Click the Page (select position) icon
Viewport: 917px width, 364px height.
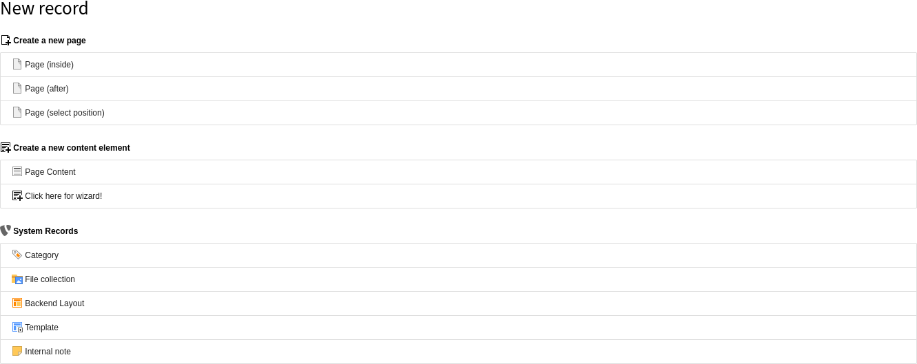pos(17,112)
